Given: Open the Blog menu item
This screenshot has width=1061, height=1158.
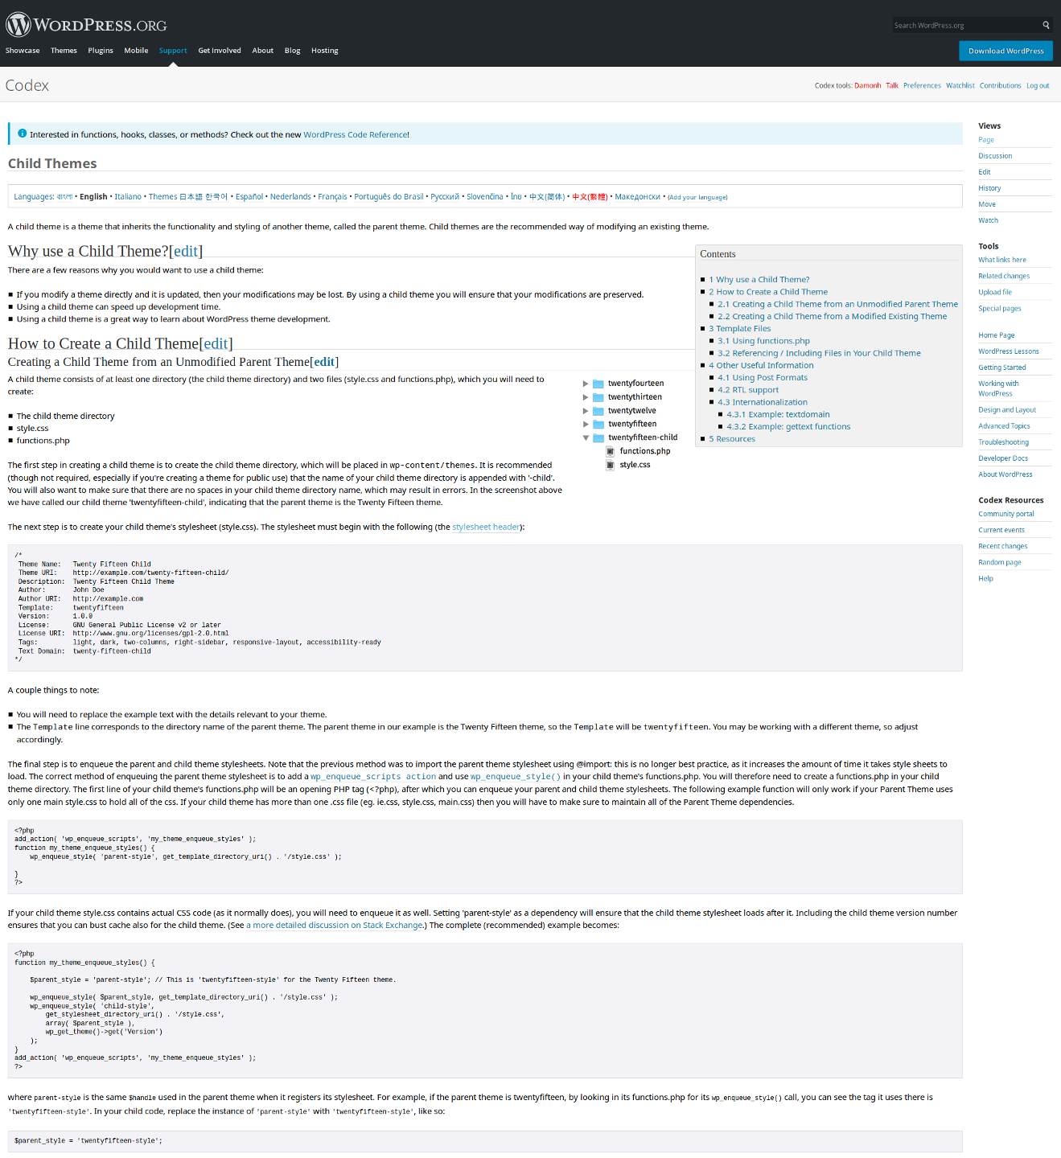Looking at the screenshot, I should coord(292,51).
